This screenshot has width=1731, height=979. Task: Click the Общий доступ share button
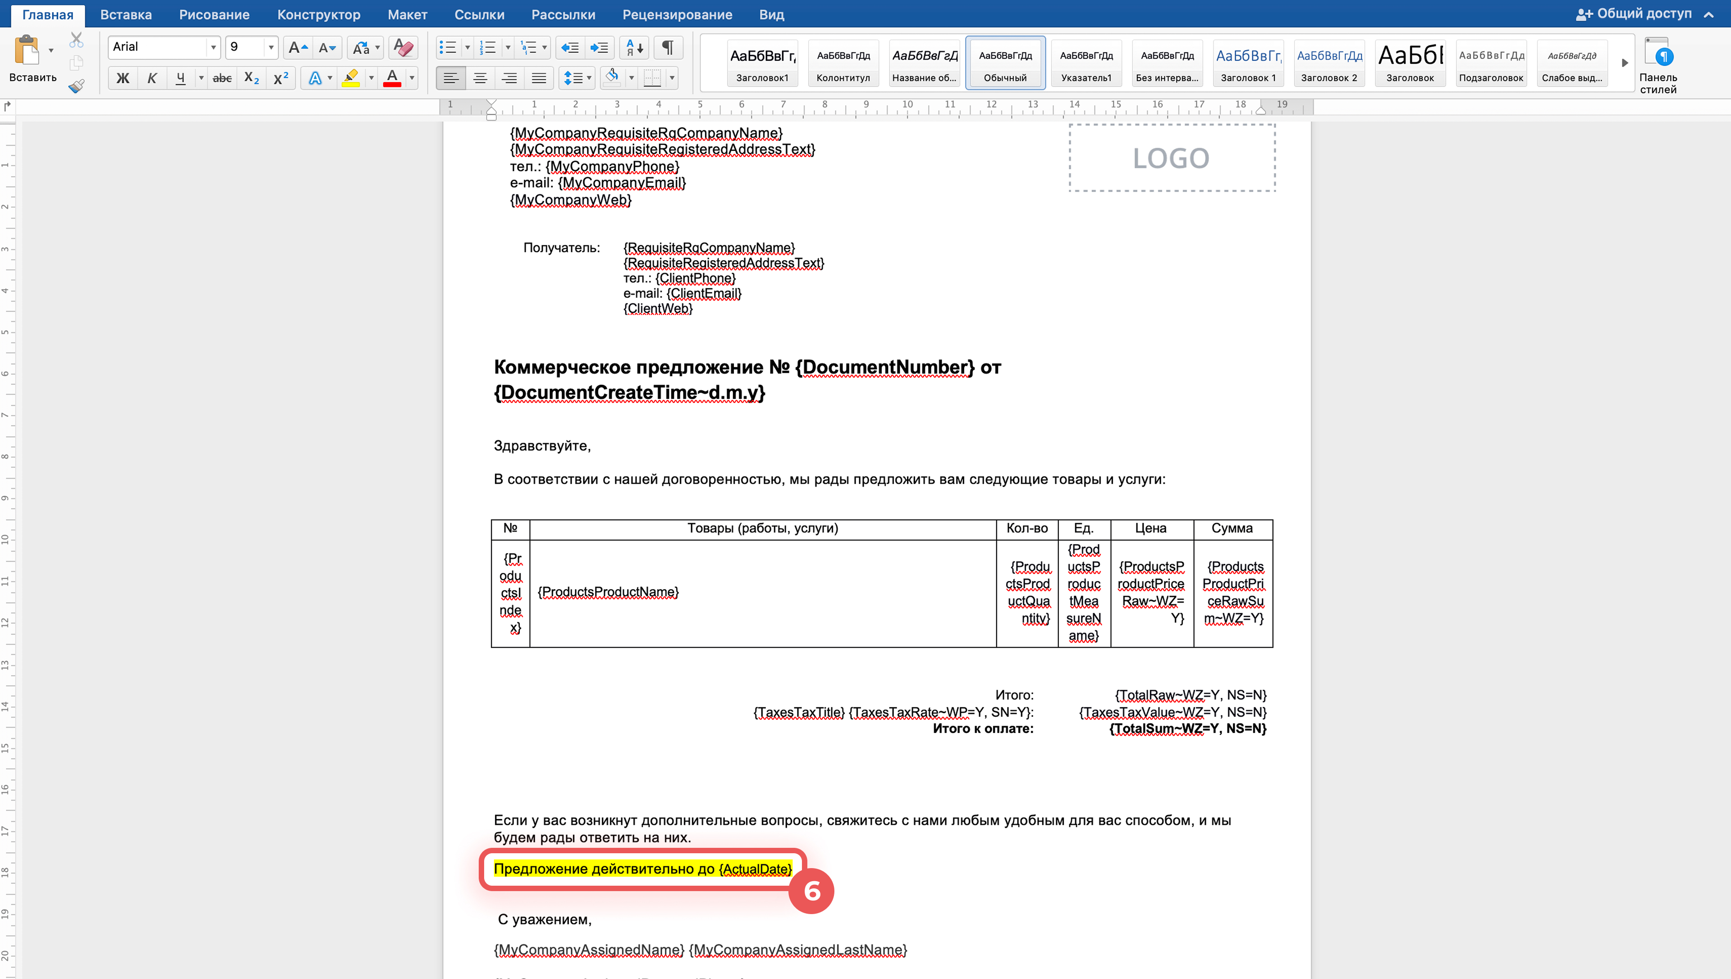point(1634,14)
